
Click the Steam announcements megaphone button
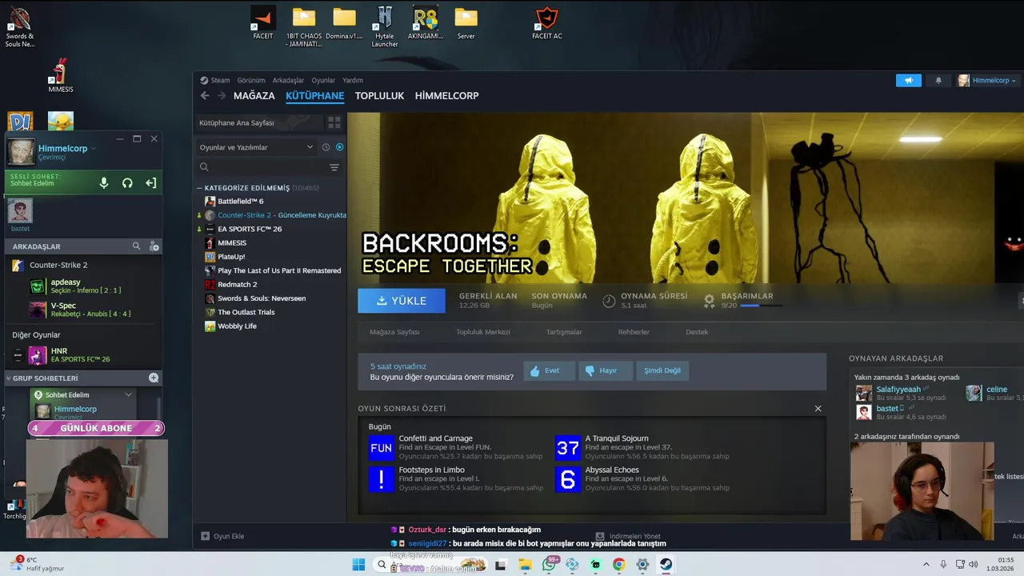click(909, 80)
